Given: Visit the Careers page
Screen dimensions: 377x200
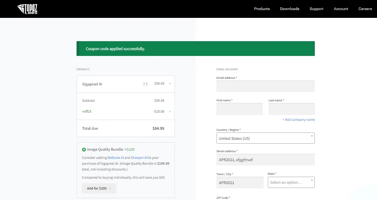Looking at the screenshot, I should (365, 9).
